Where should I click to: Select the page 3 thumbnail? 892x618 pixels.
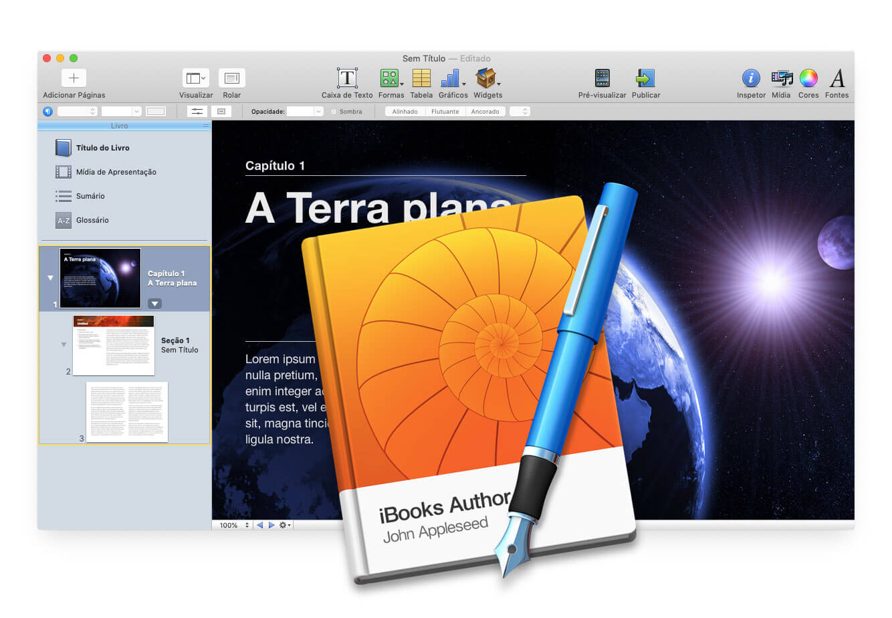(127, 412)
